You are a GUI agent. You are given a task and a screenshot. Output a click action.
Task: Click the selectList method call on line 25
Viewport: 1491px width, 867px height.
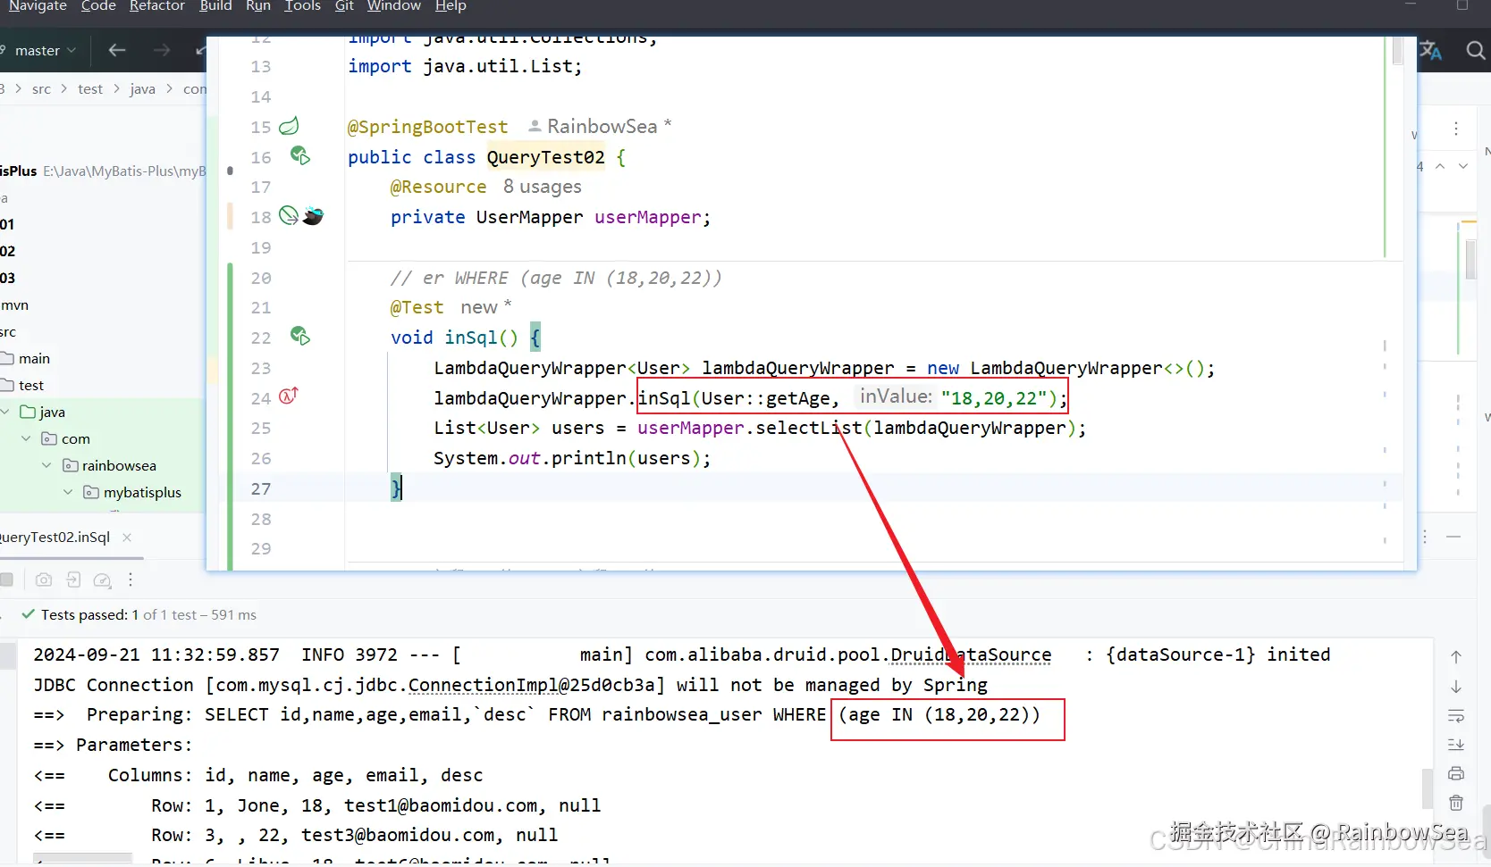click(x=809, y=429)
